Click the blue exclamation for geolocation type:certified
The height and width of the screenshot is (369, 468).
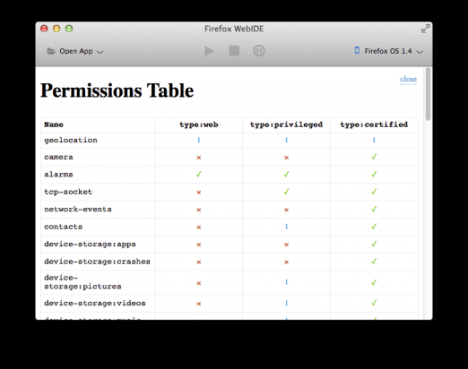tap(374, 140)
